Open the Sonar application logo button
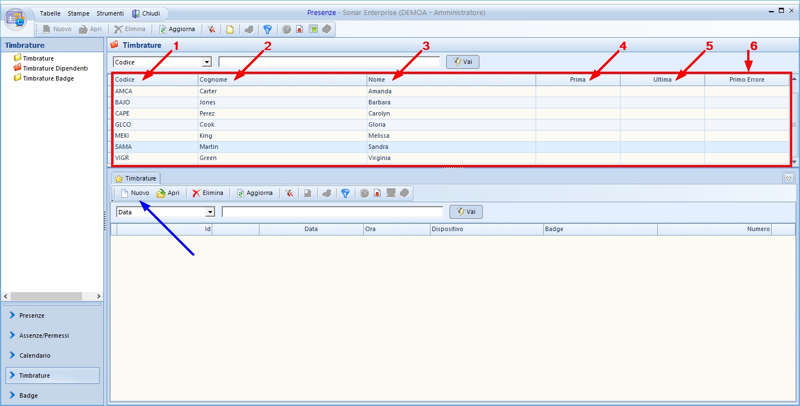Image resolution: width=800 pixels, height=406 pixels. tap(16, 19)
